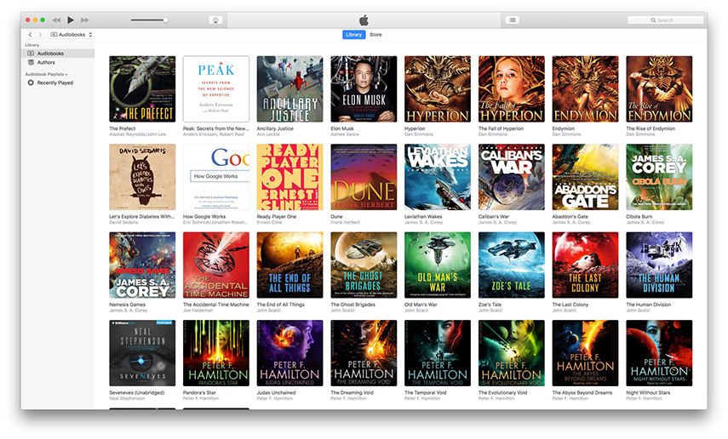Open How Google Works cover
This screenshot has height=439, width=728.
point(216,177)
